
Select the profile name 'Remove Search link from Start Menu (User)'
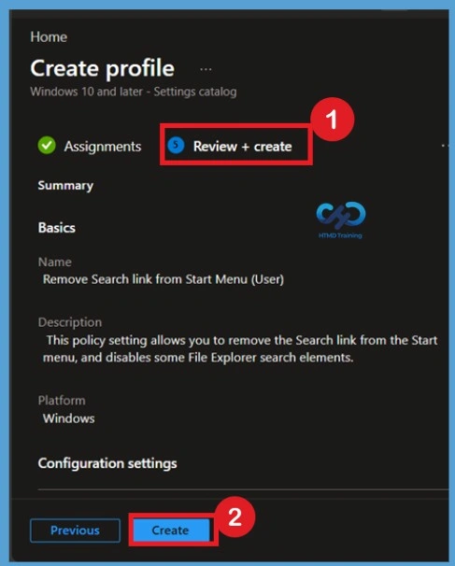click(x=164, y=279)
